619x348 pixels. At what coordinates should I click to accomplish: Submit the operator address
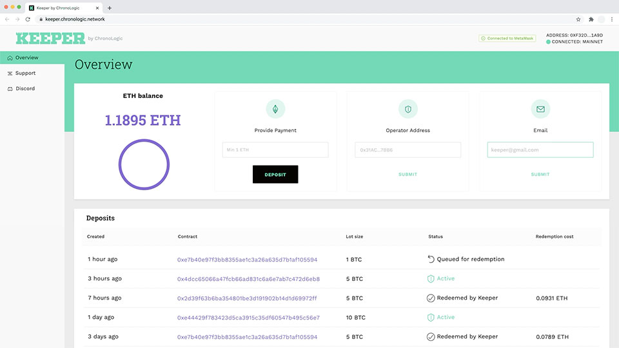(408, 174)
